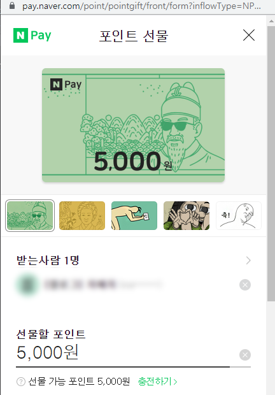Screen dimensions: 275x395
Task: Remove the blurred recipient with X icon
Action: coord(245,285)
